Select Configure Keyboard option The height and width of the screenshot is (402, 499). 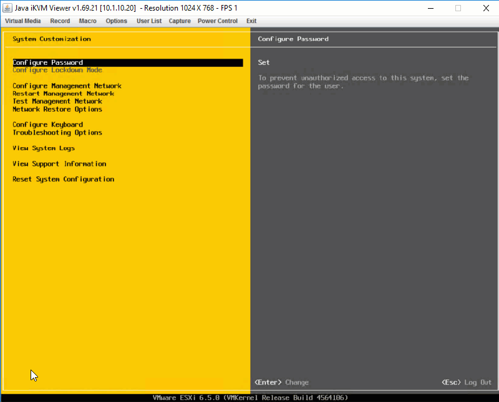[x=47, y=125]
